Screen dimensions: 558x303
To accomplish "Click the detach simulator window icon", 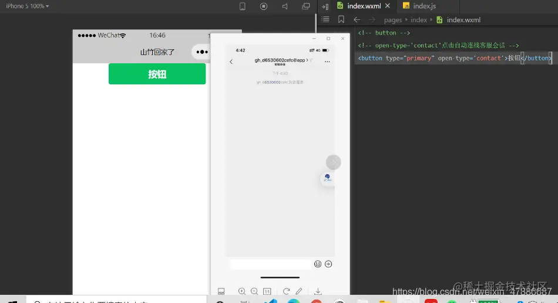I will tap(306, 6).
